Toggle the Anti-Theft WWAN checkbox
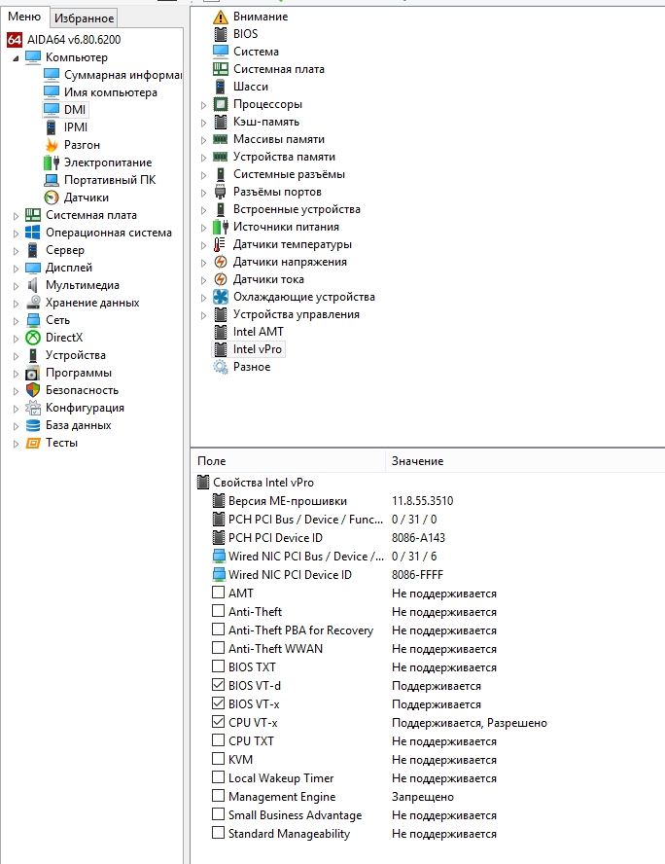The height and width of the screenshot is (864, 665). point(218,648)
